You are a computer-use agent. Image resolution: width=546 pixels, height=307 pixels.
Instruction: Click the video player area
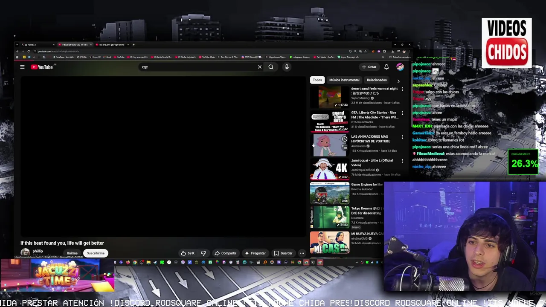click(x=163, y=156)
